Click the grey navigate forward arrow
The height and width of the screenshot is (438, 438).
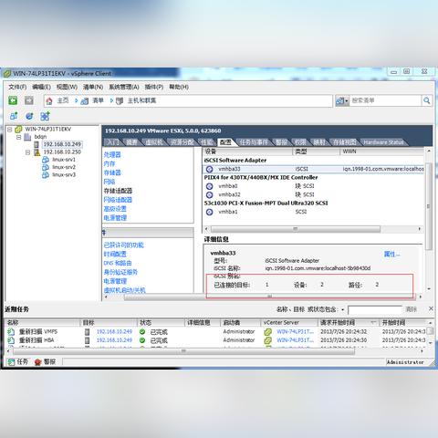pyautogui.click(x=29, y=100)
